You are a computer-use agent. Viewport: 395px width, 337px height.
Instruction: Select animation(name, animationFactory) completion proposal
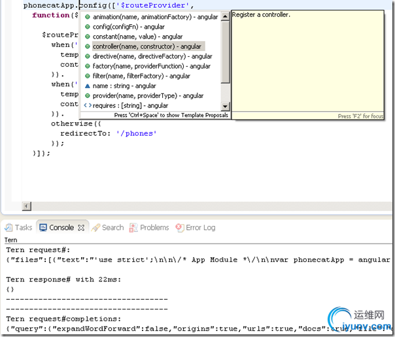coord(155,17)
